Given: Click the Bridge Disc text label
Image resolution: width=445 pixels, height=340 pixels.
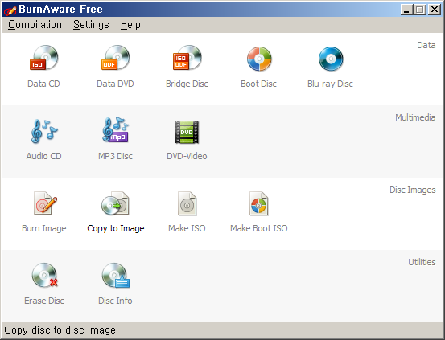Looking at the screenshot, I should click(x=187, y=84).
